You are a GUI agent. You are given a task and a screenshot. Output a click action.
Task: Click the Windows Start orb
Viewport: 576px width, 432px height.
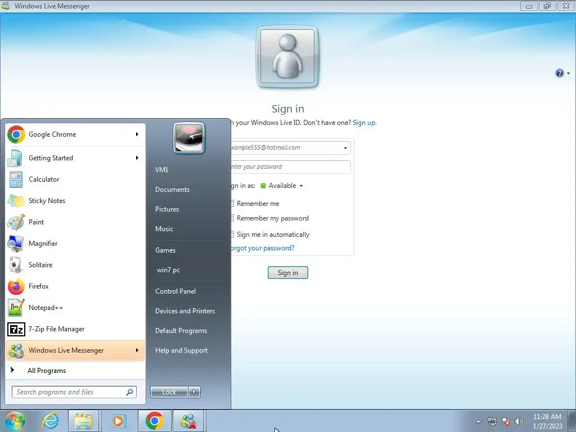pos(15,421)
